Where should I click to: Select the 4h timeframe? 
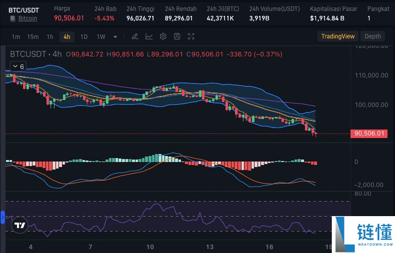pyautogui.click(x=66, y=36)
